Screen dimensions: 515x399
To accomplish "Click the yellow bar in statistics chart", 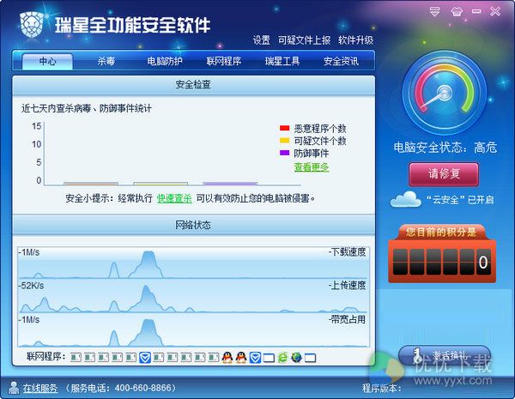I will [x=161, y=184].
